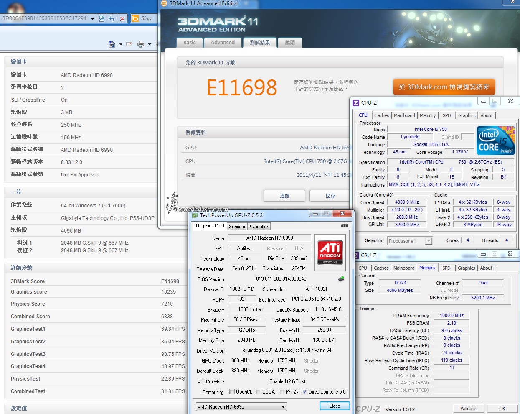This screenshot has width=520, height=414.
Task: Click 讀取 load button in 3DMark
Action: coord(284,196)
